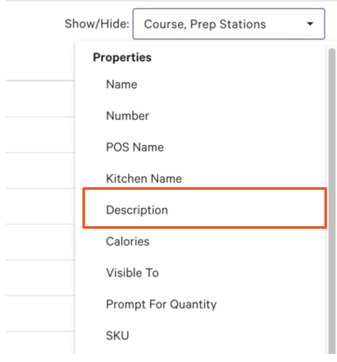The image size is (337, 362).
Task: Pick POS Name from the properties
Action: point(135,147)
